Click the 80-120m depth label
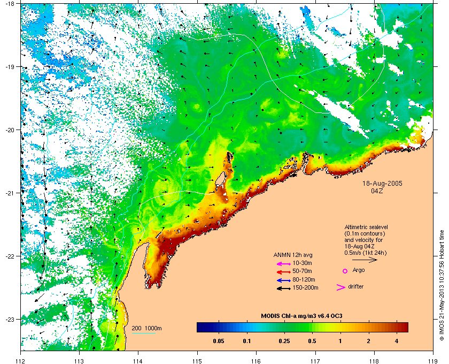The height and width of the screenshot is (364, 449). tap(304, 279)
